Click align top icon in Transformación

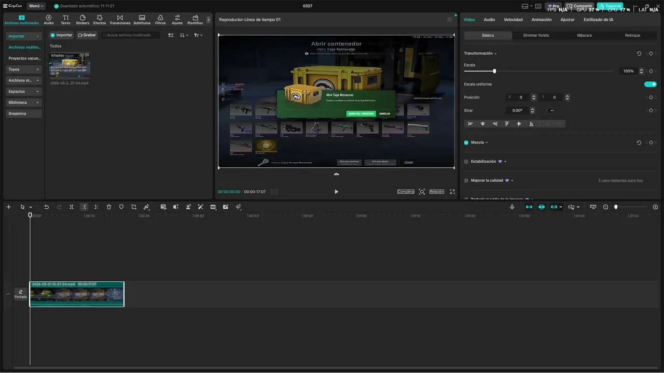(x=507, y=124)
